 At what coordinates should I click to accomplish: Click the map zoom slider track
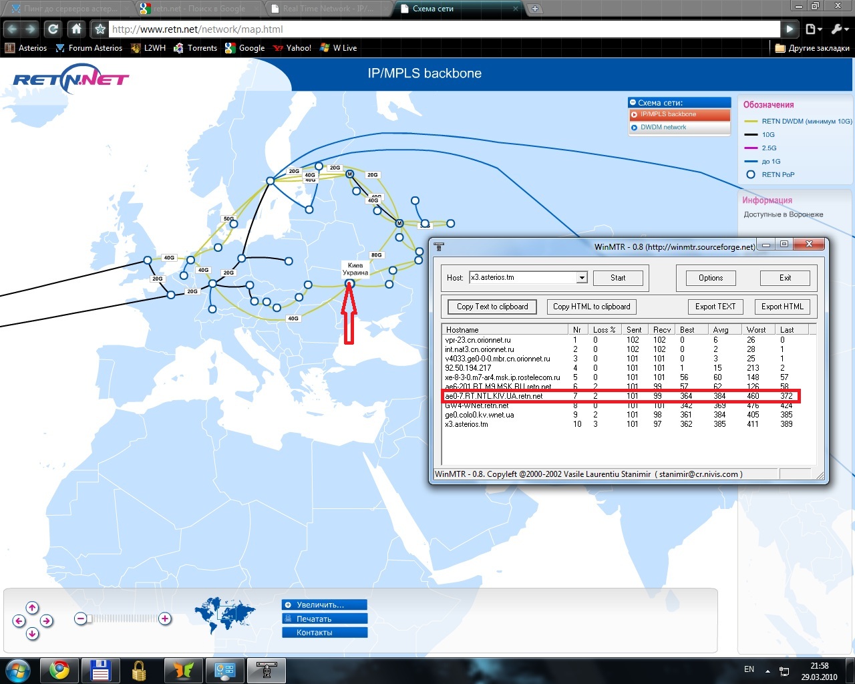coord(123,619)
